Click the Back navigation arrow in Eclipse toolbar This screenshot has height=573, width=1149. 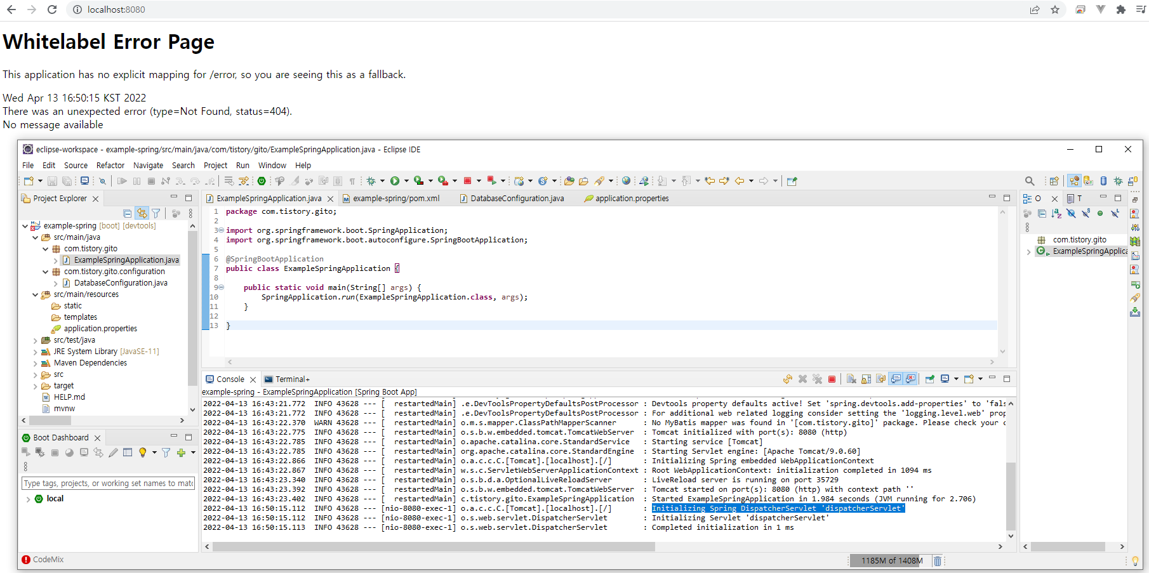pyautogui.click(x=740, y=181)
